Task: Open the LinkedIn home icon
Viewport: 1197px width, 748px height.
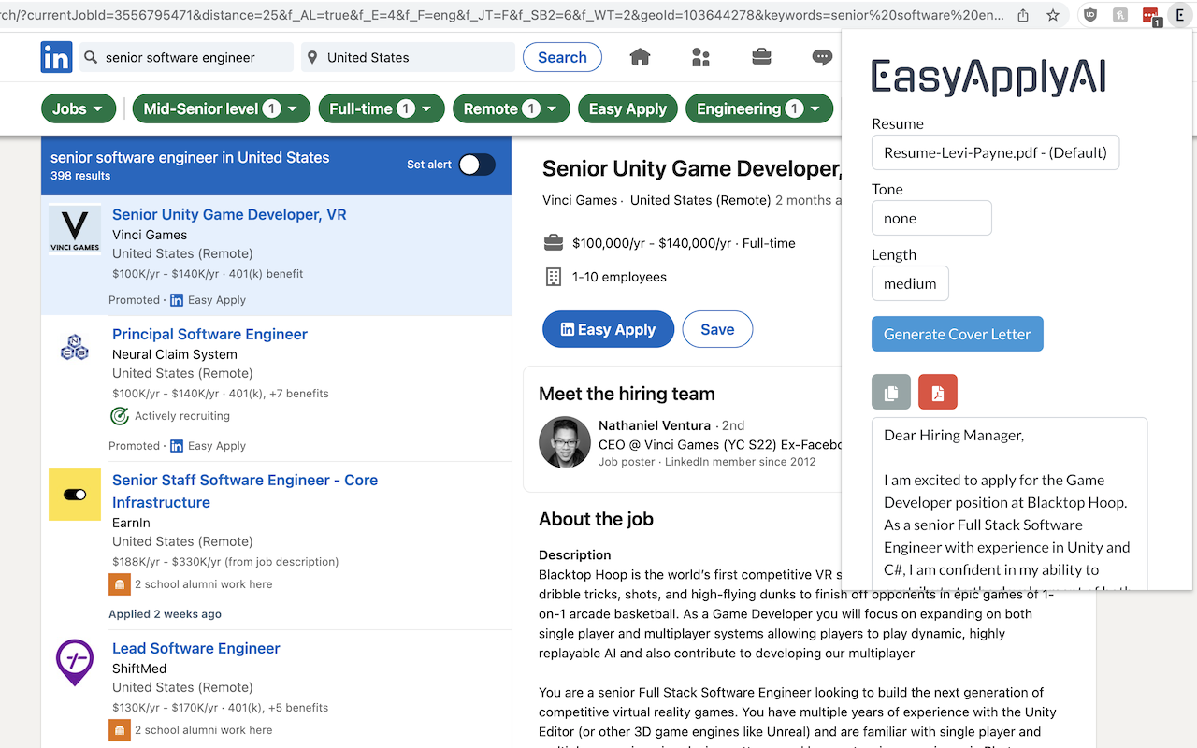Action: [x=640, y=57]
